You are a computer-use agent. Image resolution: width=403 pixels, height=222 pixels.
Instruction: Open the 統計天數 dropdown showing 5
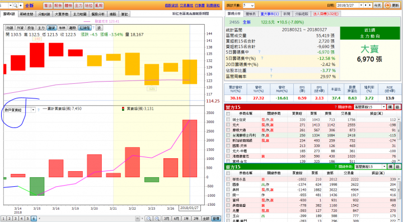(249, 6)
